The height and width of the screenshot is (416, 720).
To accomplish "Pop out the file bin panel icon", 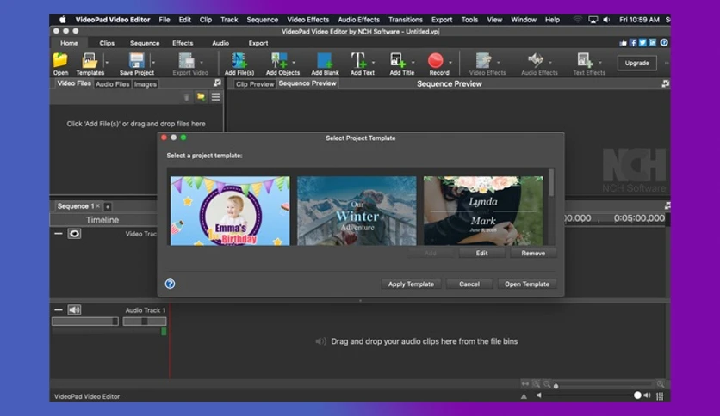I will pyautogui.click(x=217, y=83).
